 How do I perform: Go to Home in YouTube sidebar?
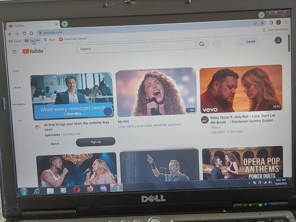click(x=16, y=71)
